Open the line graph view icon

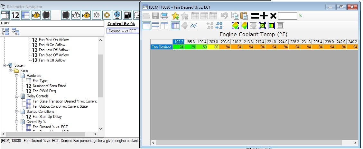coord(193,26)
